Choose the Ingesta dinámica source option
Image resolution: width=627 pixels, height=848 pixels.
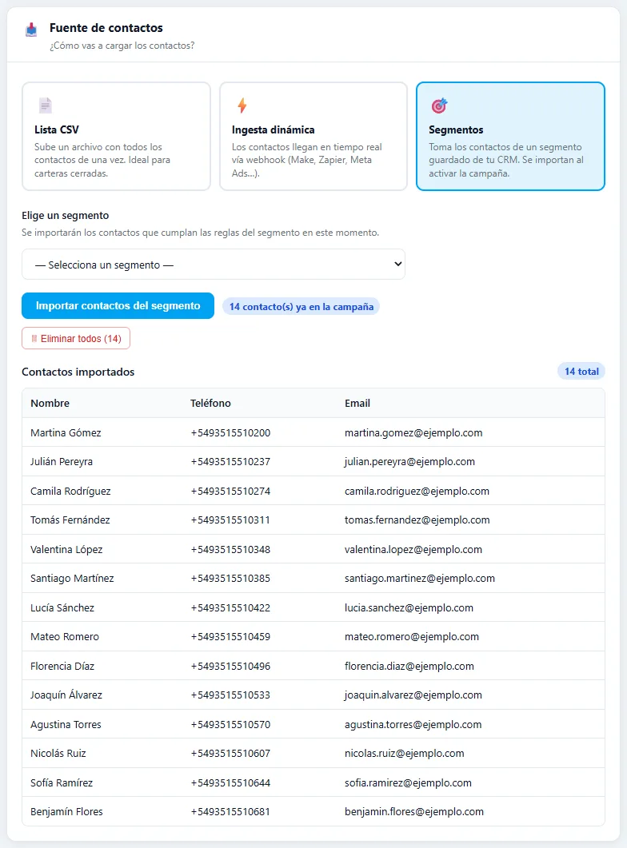313,137
